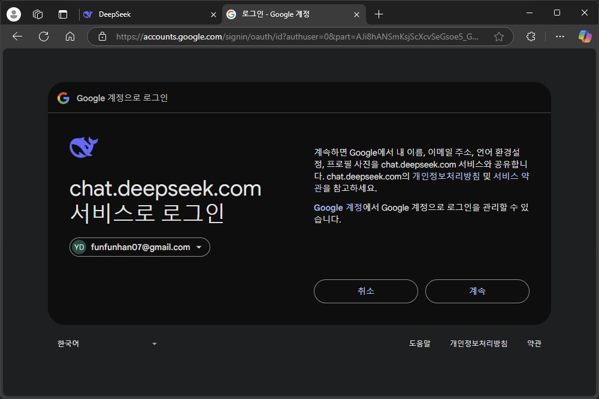
Task: Click the 'chat.deepseek.com 서비스로 로그인' heading
Action: click(x=165, y=200)
